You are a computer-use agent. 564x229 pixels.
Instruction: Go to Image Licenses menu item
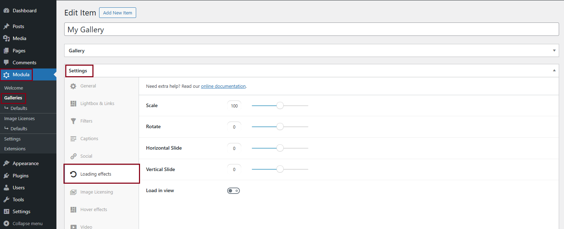[x=19, y=119]
